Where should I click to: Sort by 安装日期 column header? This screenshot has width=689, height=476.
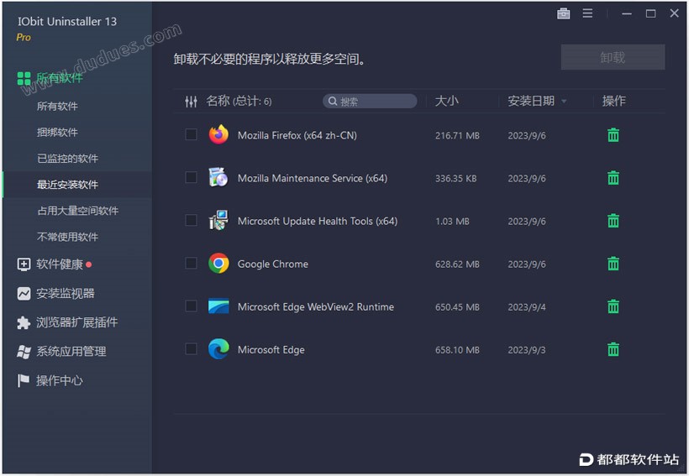point(531,102)
